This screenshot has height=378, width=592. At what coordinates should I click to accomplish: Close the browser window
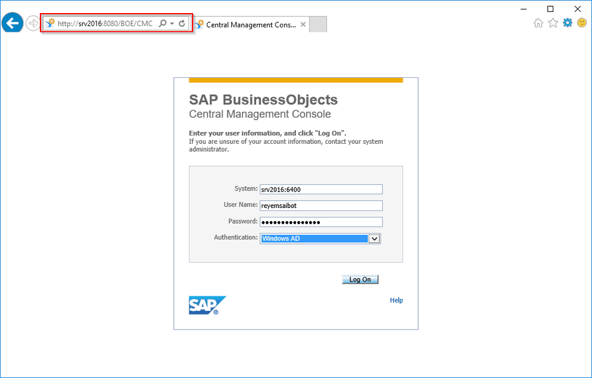click(578, 9)
